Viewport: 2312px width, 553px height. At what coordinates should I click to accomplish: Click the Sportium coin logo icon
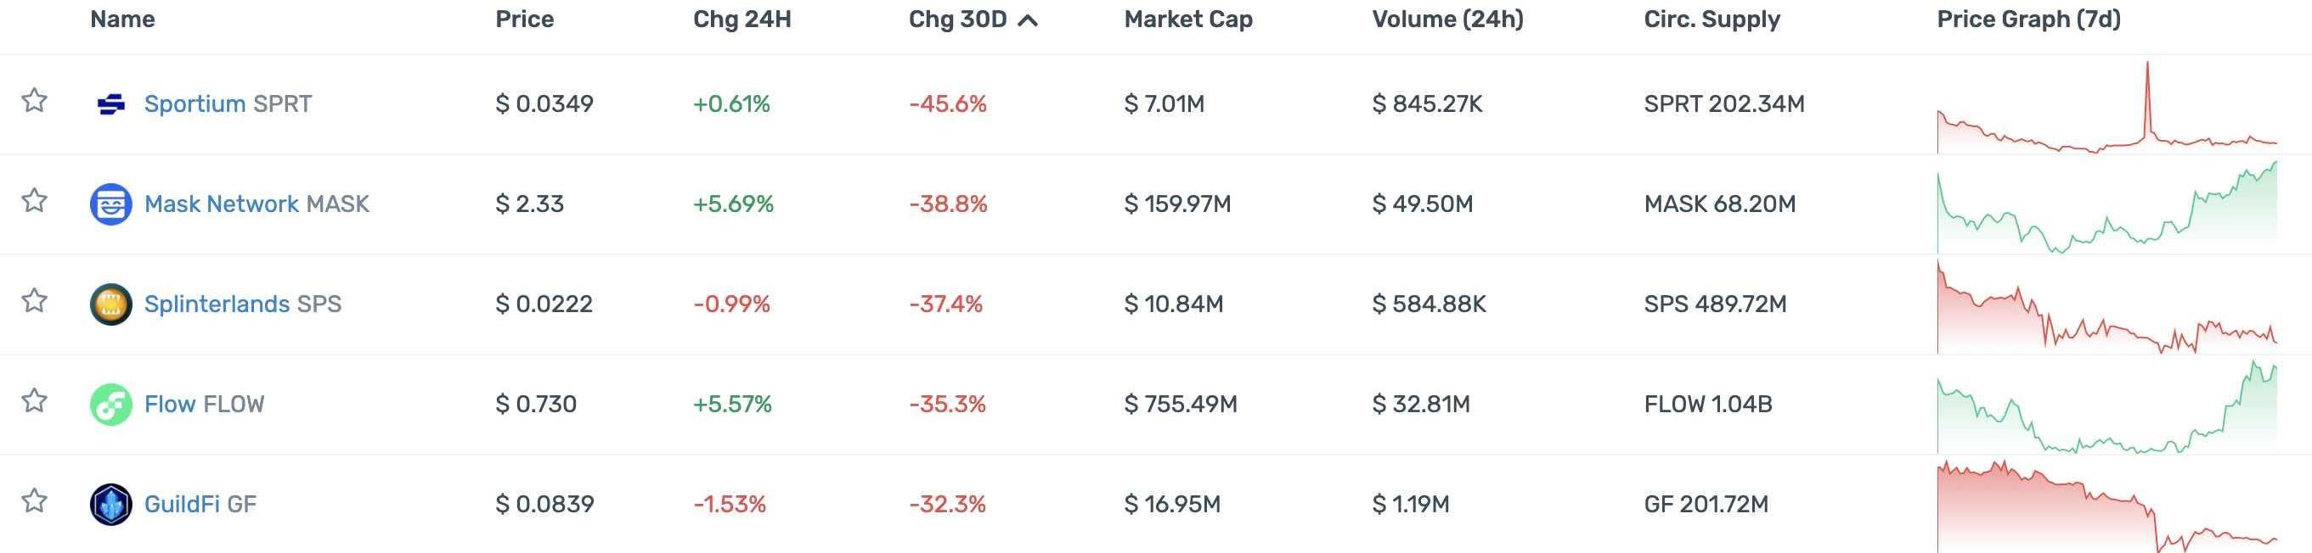[x=110, y=105]
